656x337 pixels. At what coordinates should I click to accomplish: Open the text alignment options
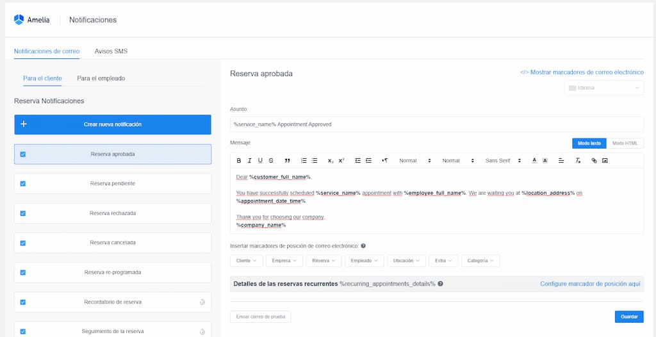tap(561, 160)
